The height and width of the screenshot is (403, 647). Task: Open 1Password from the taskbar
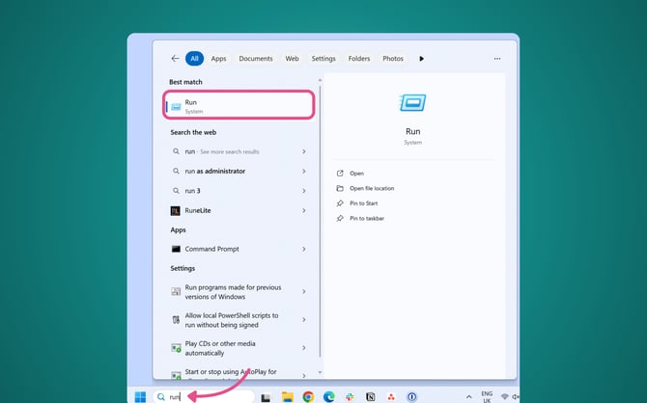pos(410,396)
